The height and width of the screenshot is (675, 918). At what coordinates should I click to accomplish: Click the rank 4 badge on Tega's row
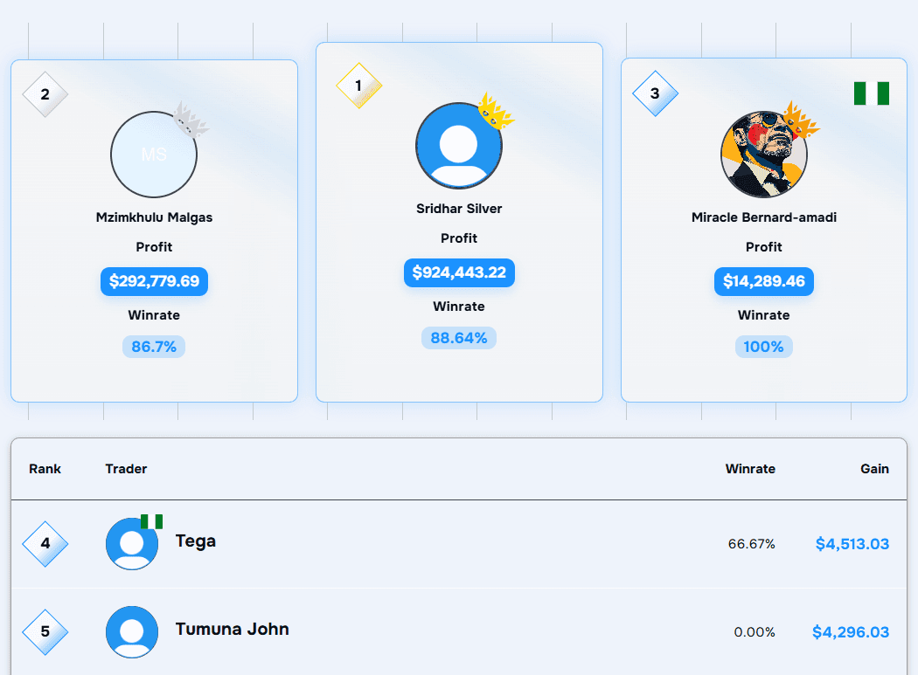click(45, 543)
